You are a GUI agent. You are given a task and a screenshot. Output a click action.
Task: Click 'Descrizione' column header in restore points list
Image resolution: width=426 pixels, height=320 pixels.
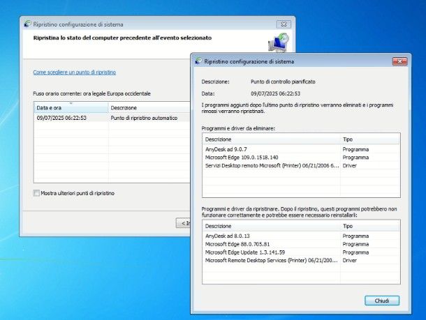pos(149,107)
